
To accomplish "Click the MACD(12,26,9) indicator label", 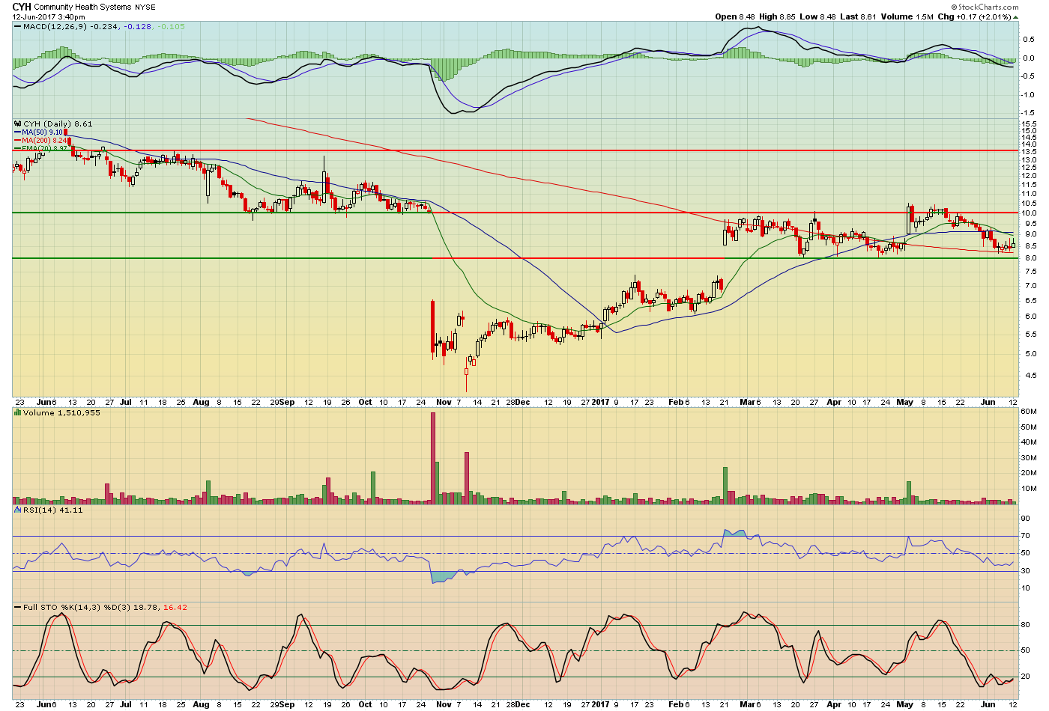I will tap(55, 27).
